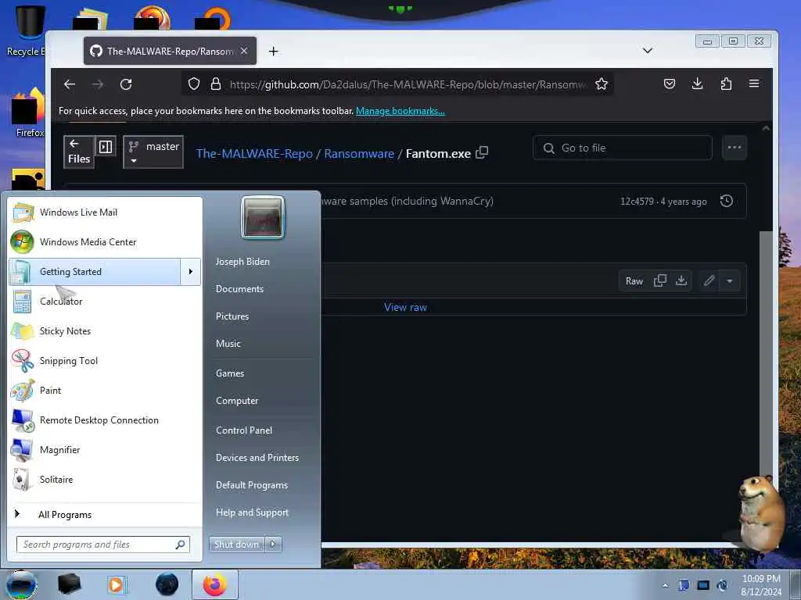Open the Shut down options arrow
This screenshot has width=801, height=600.
pos(273,545)
